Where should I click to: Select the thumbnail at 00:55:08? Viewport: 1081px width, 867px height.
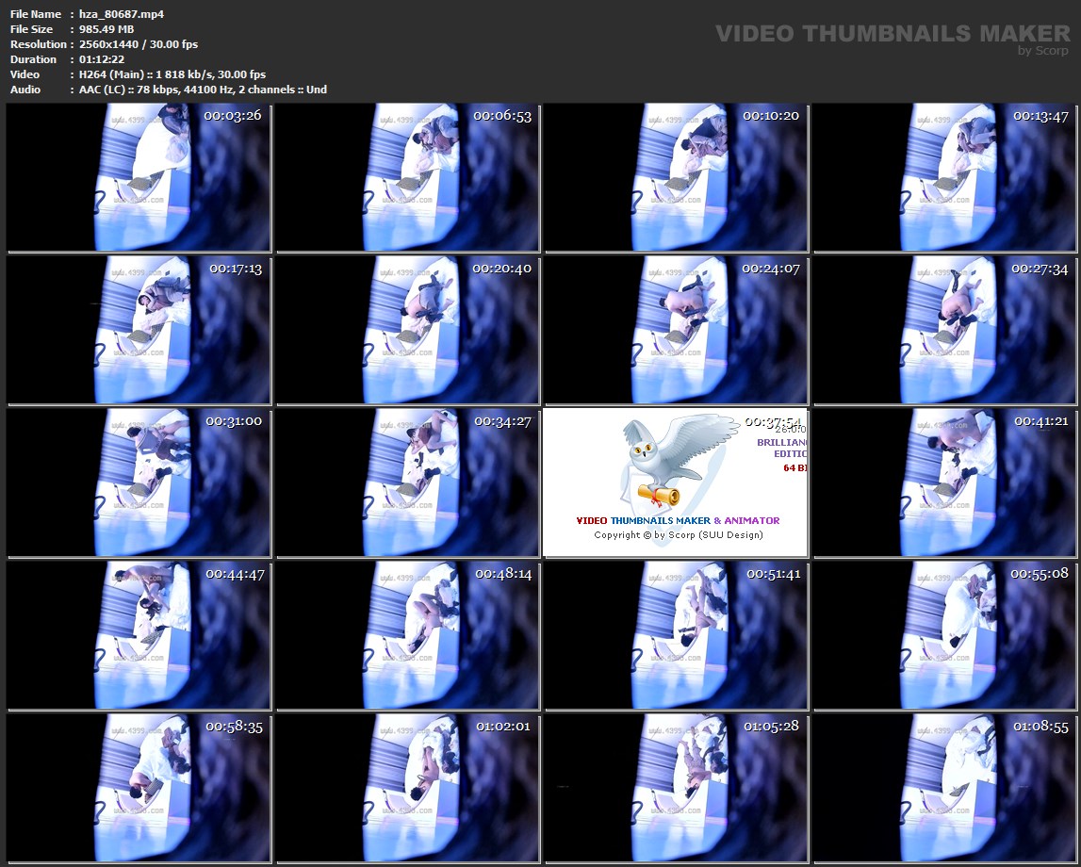(946, 635)
